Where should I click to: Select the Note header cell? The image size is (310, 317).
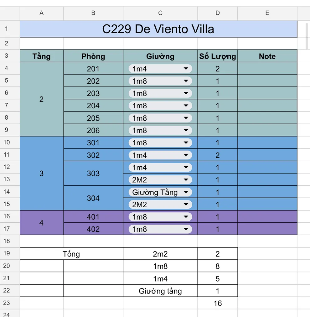pos(267,56)
